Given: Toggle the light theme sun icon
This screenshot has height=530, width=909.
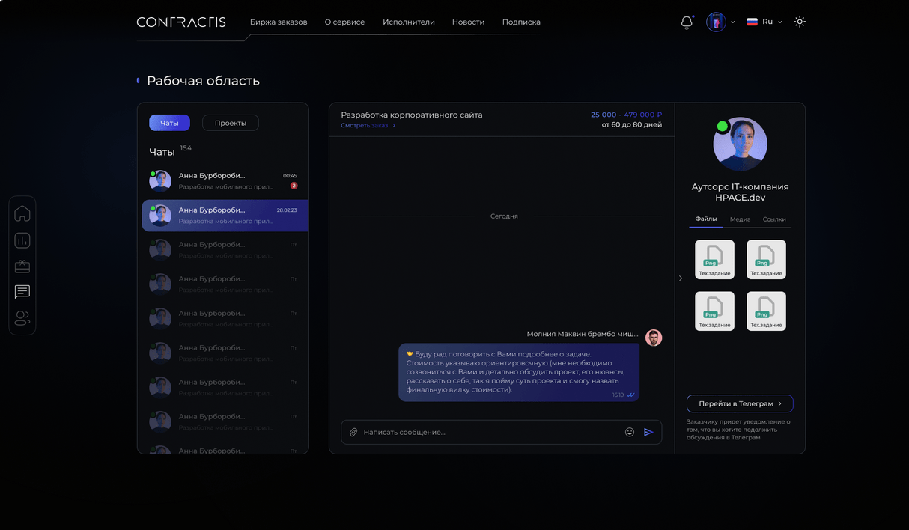Looking at the screenshot, I should [800, 22].
